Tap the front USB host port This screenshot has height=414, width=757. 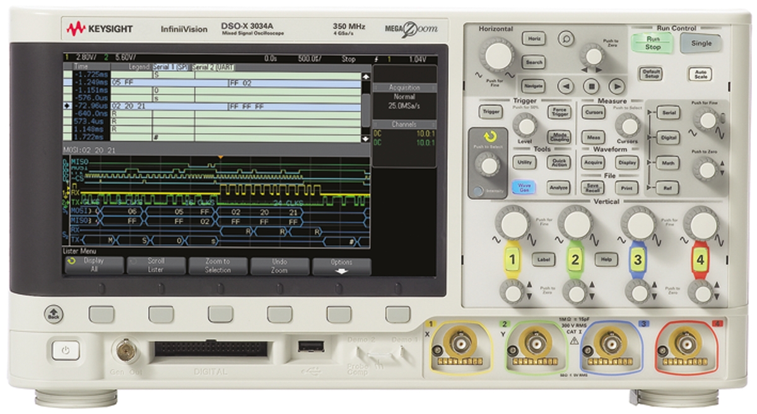click(x=312, y=345)
